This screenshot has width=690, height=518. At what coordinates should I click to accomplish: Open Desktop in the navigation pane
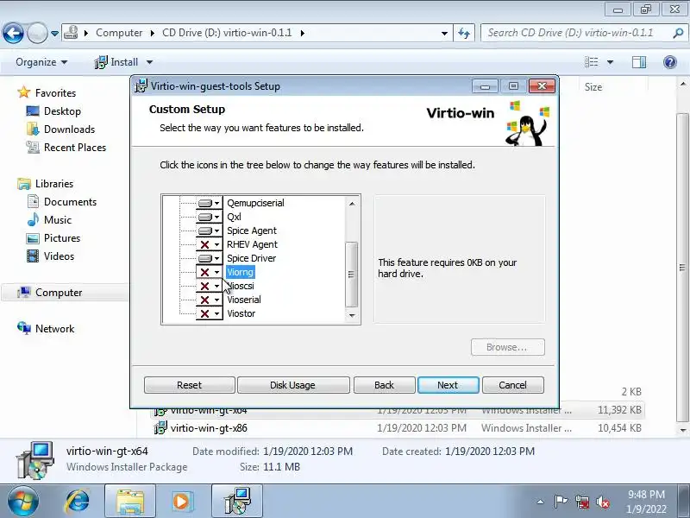point(62,111)
